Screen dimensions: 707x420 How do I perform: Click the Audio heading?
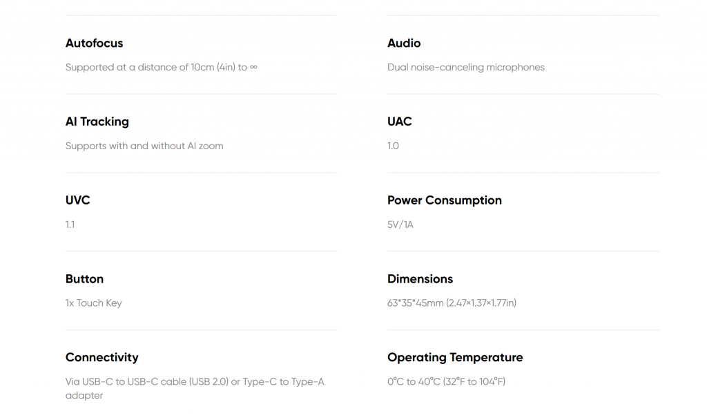[404, 44]
